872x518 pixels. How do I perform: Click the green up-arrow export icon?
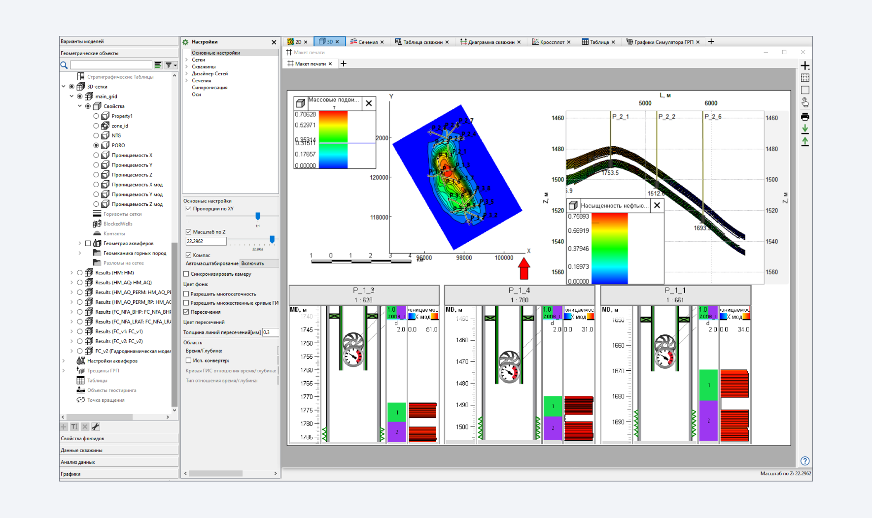point(805,141)
